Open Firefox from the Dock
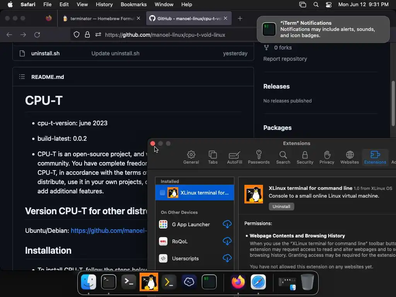 [238, 282]
